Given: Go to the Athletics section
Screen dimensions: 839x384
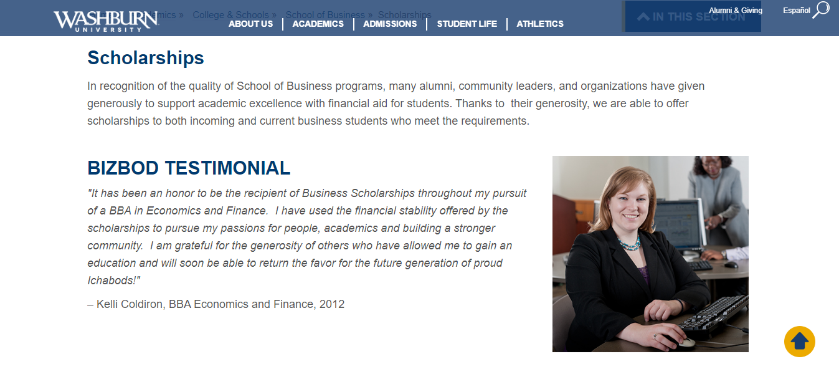Looking at the screenshot, I should pos(540,24).
